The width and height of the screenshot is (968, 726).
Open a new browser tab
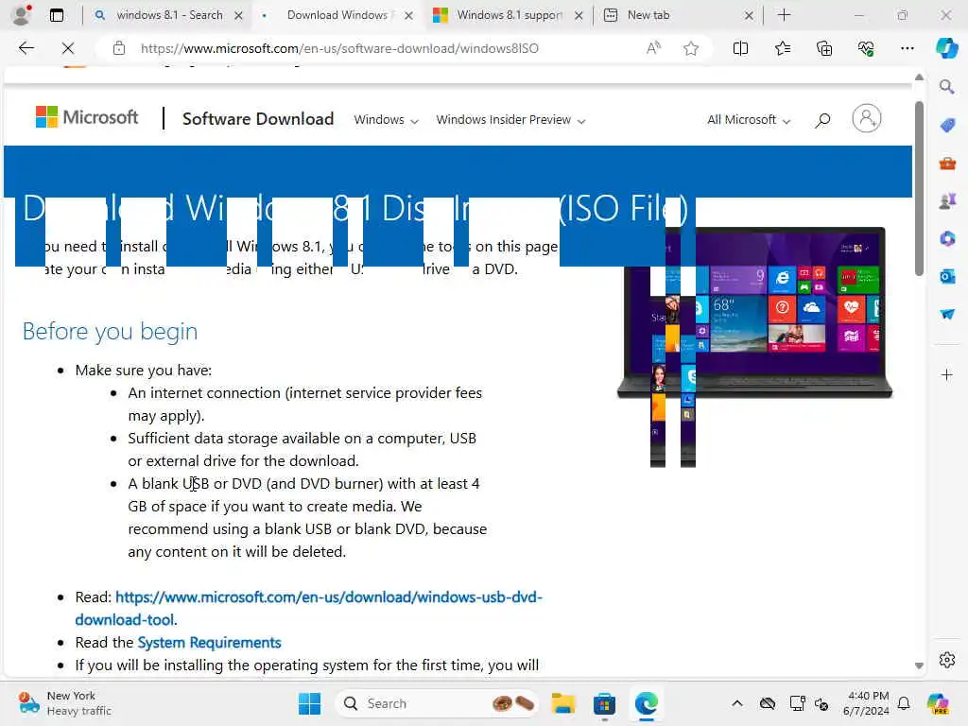[784, 15]
